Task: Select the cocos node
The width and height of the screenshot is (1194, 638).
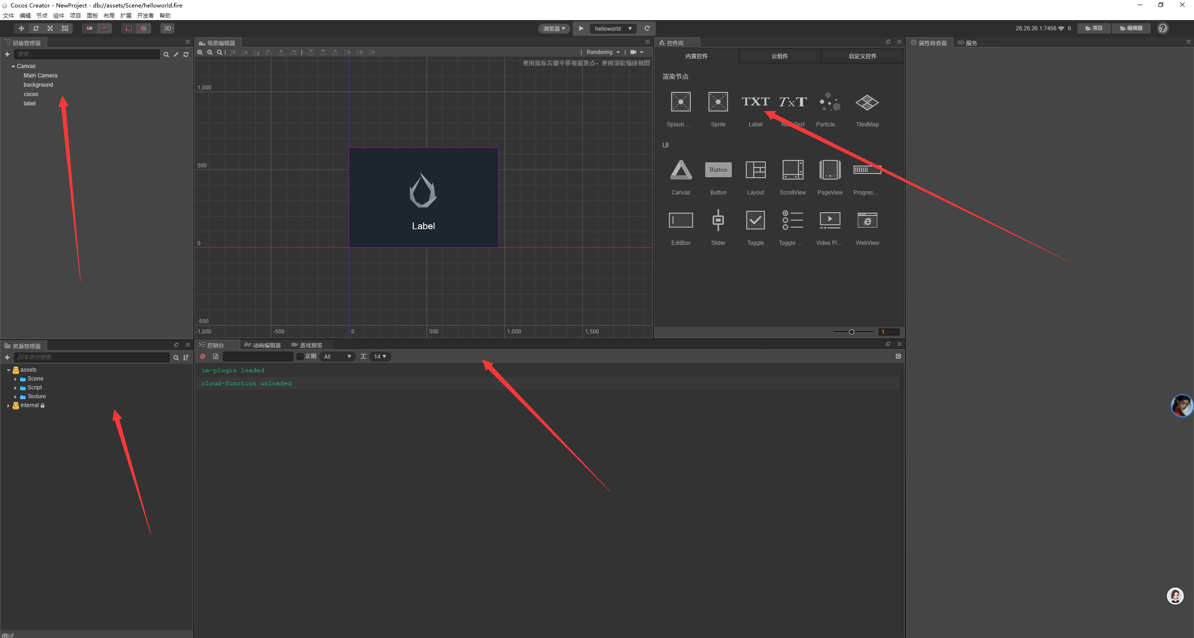Action: 31,94
